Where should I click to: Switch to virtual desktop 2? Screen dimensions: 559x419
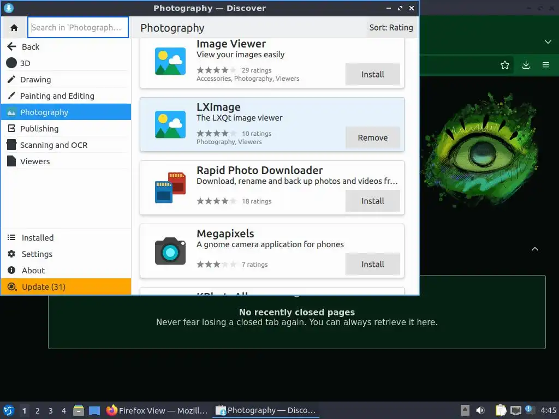pyautogui.click(x=38, y=411)
